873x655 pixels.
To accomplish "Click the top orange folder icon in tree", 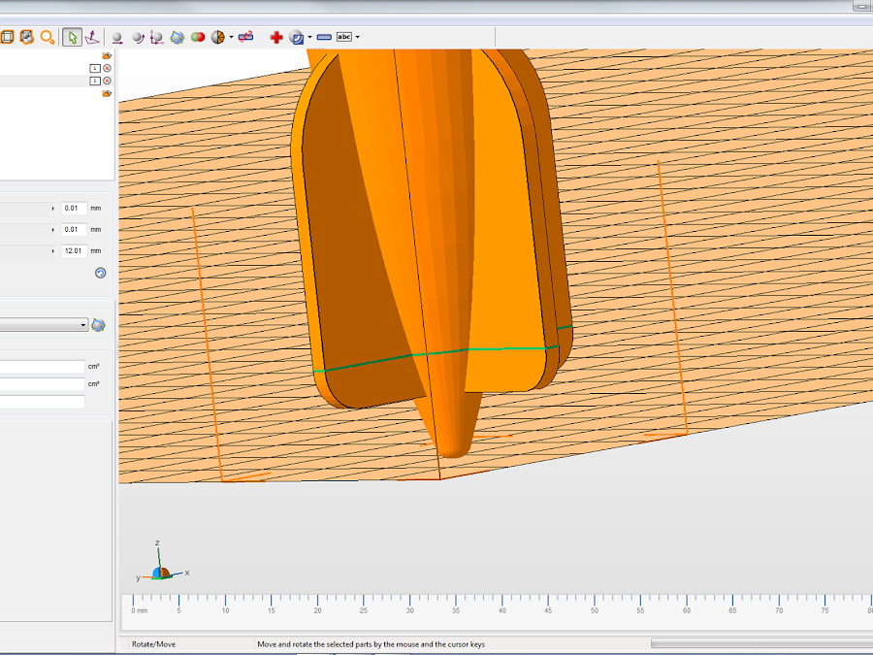I will pos(107,55).
